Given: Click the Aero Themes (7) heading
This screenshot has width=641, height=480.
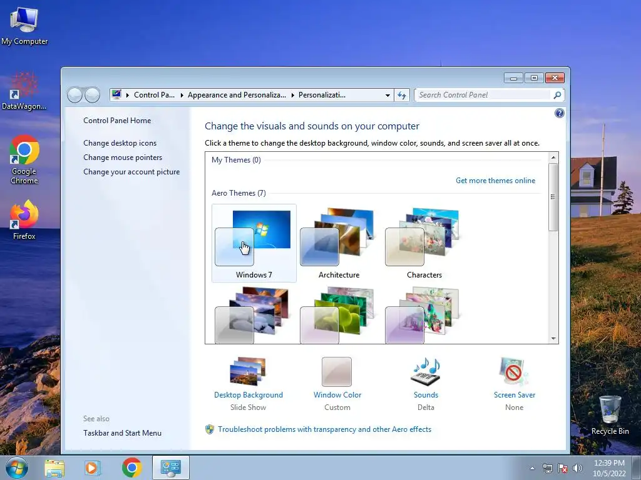Looking at the screenshot, I should pyautogui.click(x=238, y=193).
